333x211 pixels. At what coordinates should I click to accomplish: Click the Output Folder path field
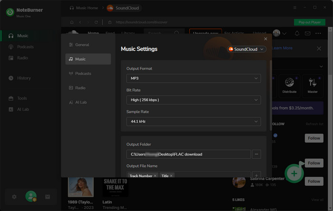coord(188,154)
